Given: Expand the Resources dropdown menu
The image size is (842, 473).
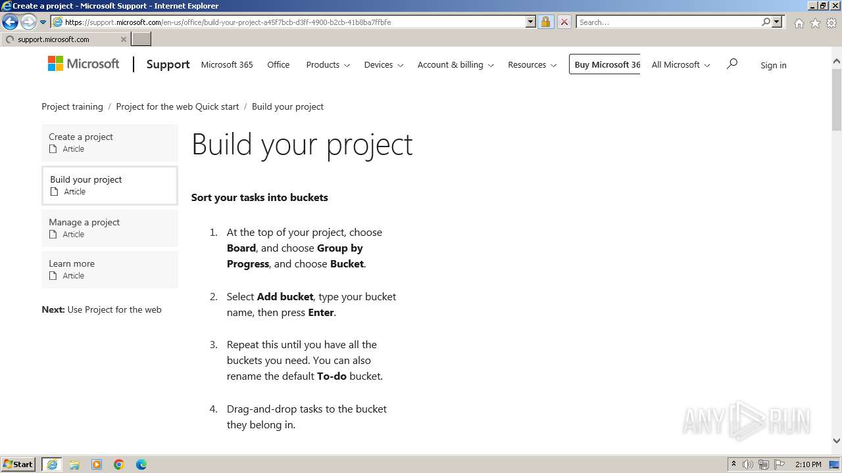Looking at the screenshot, I should pos(532,64).
